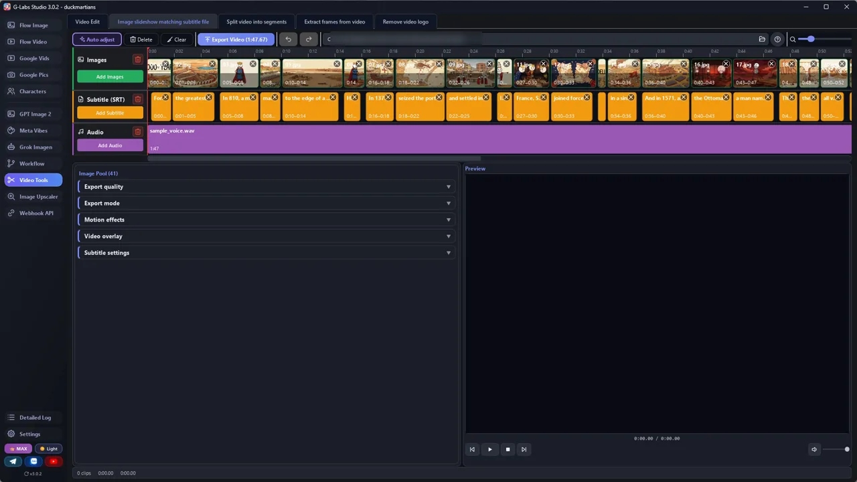Click the Auto adjust button
This screenshot has width=857, height=482.
[97, 39]
